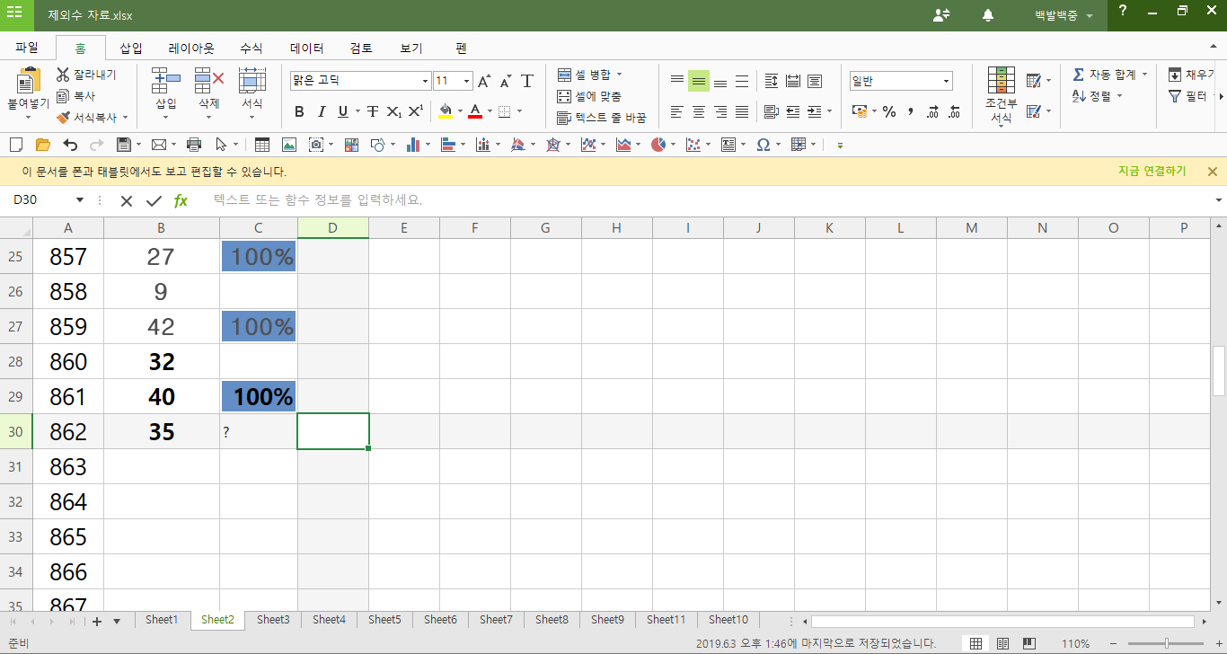Toggle strikethrough text formatting
The width and height of the screenshot is (1227, 654).
[x=372, y=112]
